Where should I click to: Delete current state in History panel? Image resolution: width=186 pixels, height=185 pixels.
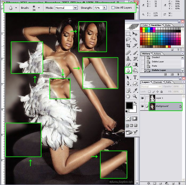(x=178, y=74)
